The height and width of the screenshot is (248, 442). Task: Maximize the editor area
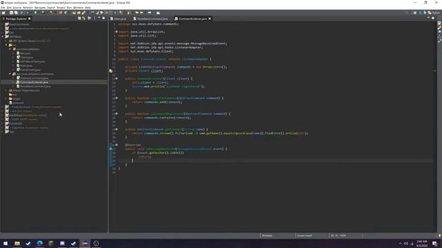click(x=433, y=18)
